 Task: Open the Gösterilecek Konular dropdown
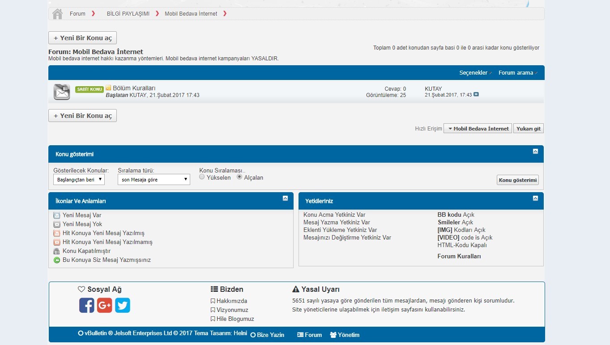coord(79,180)
